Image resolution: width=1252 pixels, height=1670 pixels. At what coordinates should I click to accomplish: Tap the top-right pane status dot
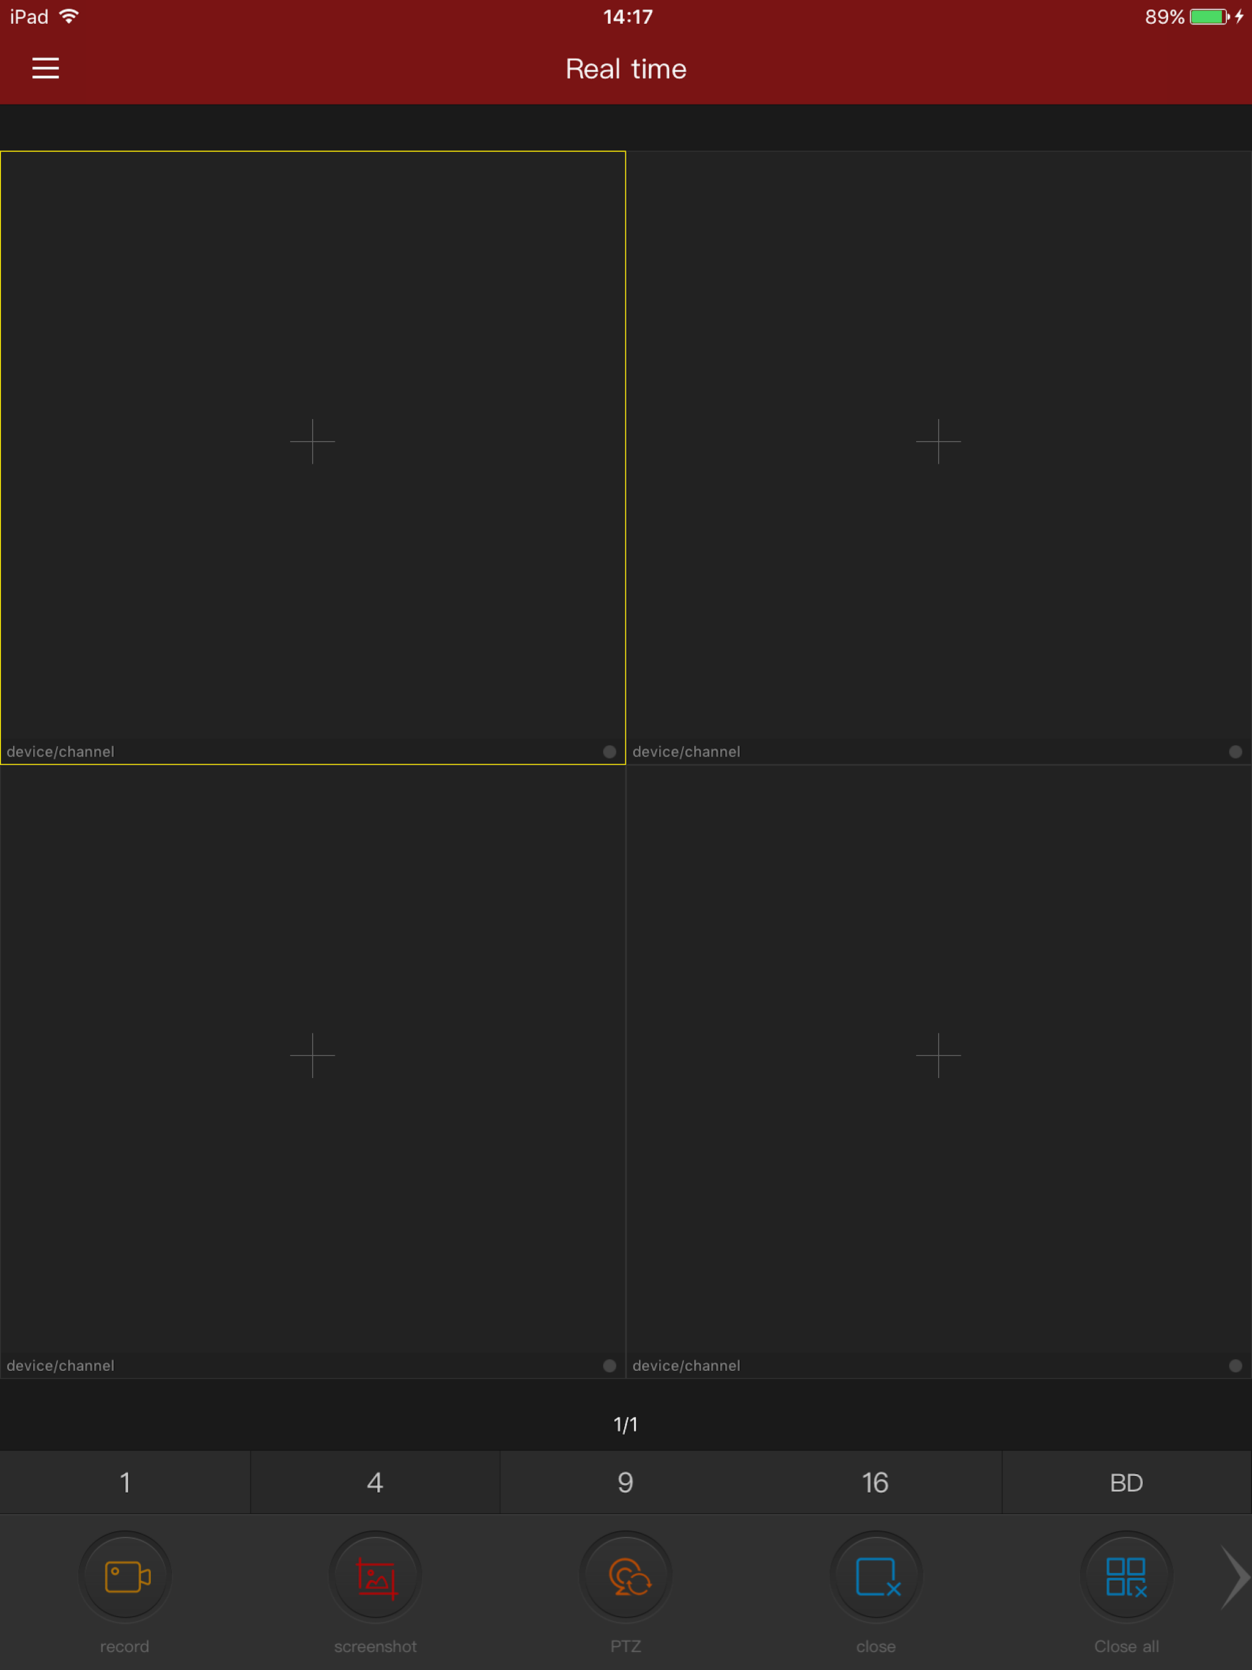point(1235,751)
